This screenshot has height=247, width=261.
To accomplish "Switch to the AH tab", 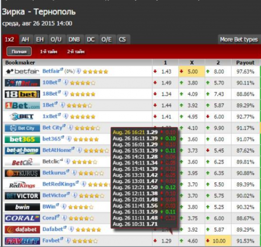I will point(25,40).
